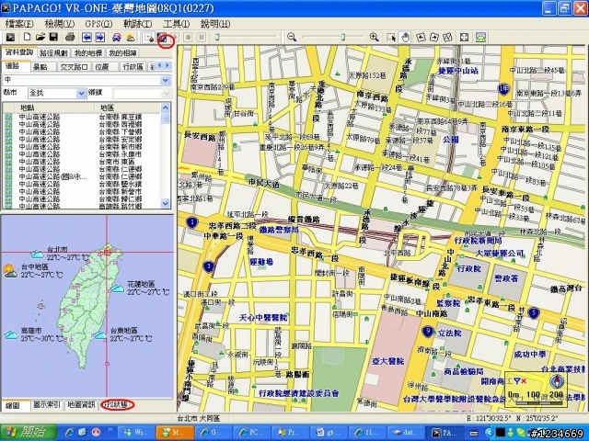The image size is (589, 441).
Task: Open the 縣市 county dropdown
Action: [x=82, y=93]
